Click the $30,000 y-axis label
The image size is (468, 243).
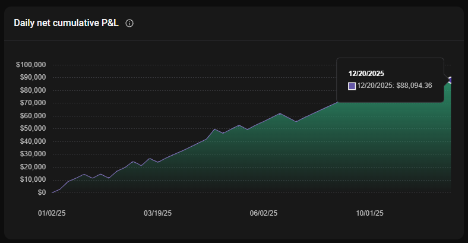tap(33, 154)
